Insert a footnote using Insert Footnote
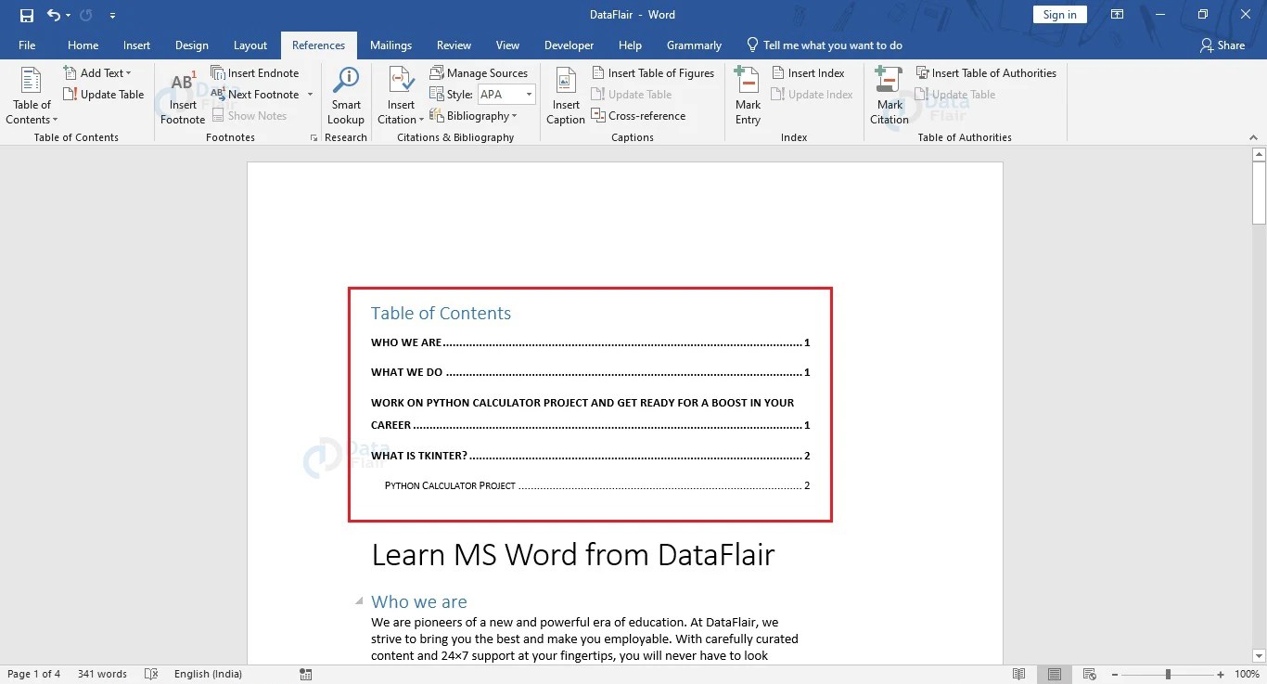Screen dimensions: 1267x684 (181, 97)
